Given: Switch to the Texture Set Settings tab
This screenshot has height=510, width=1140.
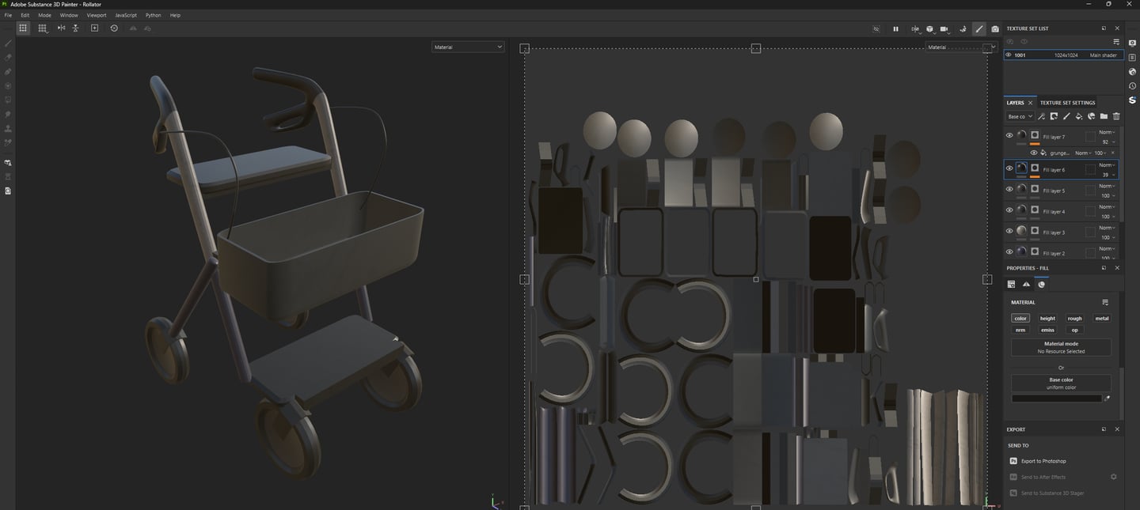Looking at the screenshot, I should tap(1067, 103).
